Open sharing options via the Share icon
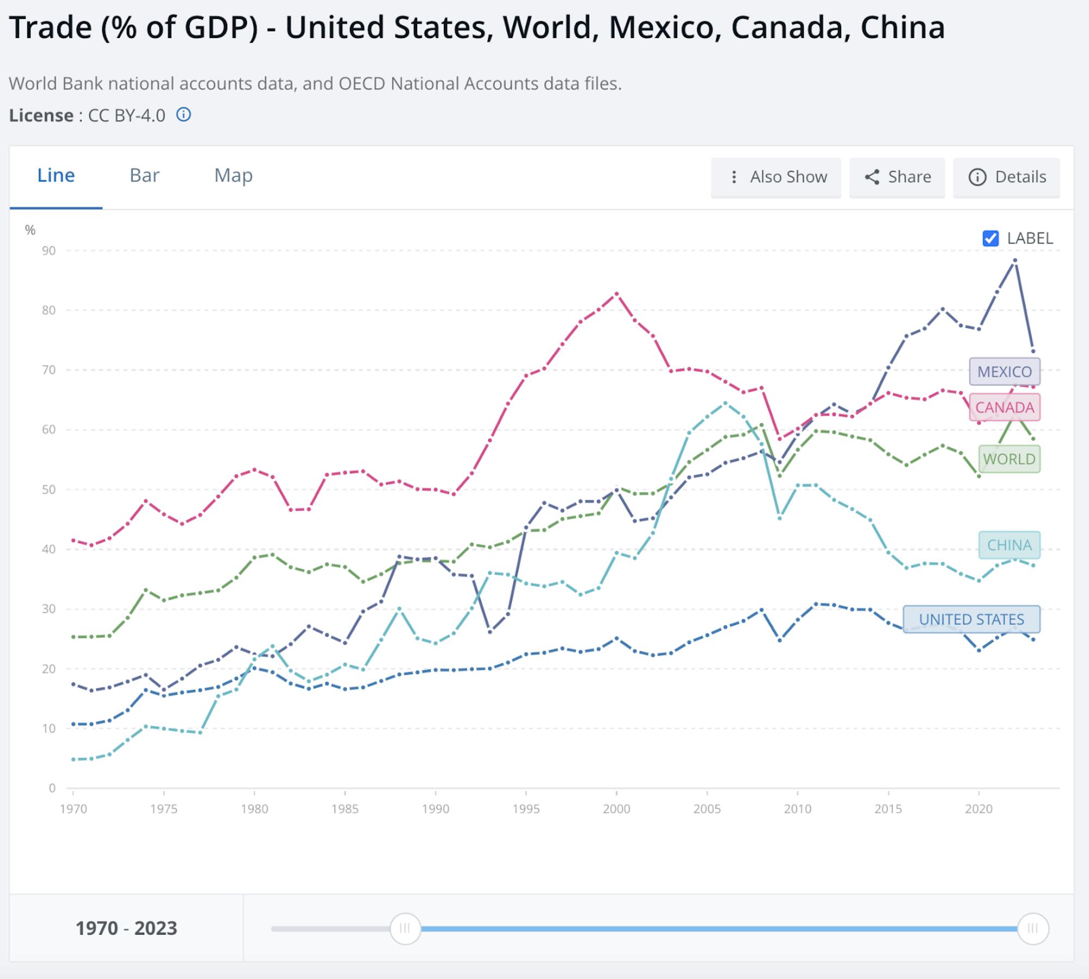The height and width of the screenshot is (979, 1089). [874, 177]
